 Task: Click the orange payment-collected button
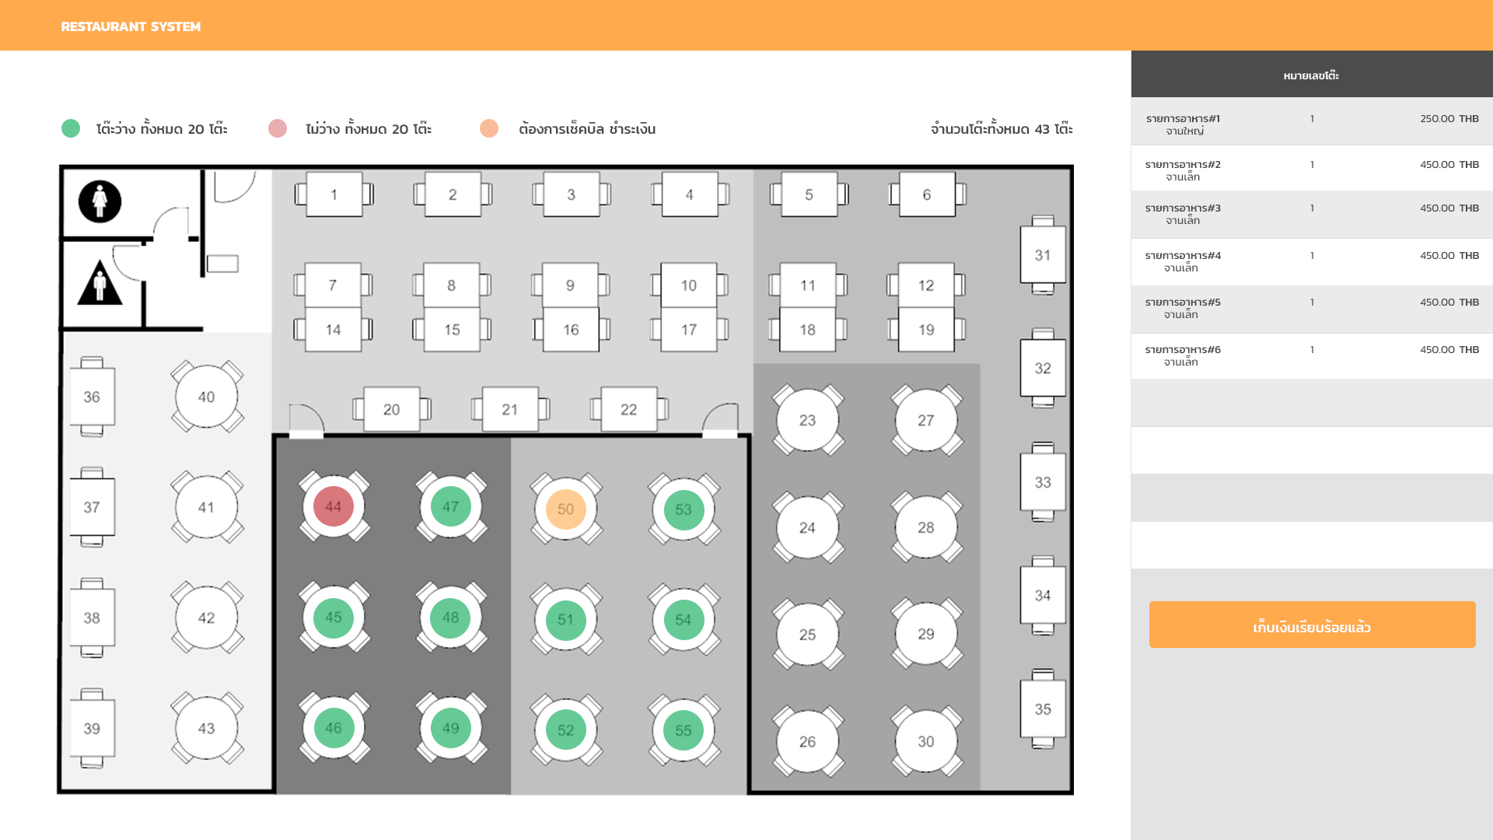(1312, 625)
